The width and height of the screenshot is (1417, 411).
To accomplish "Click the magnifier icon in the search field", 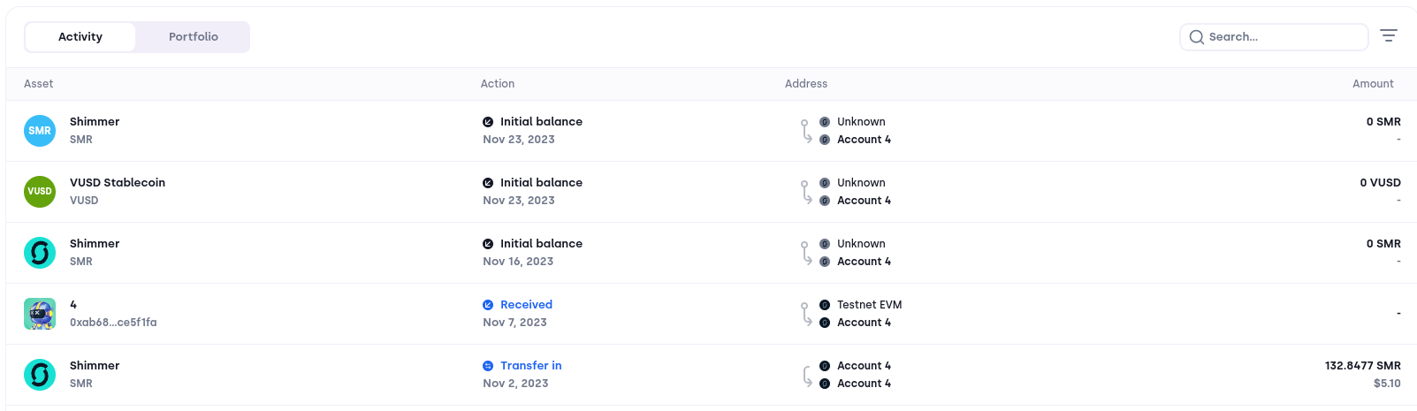I will point(1197,37).
